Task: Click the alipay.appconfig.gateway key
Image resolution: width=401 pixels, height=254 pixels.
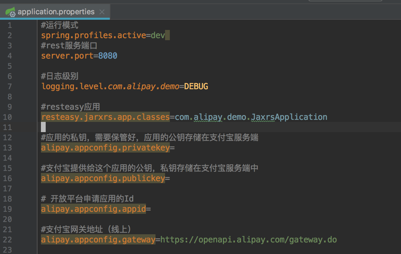Action: click(98, 239)
